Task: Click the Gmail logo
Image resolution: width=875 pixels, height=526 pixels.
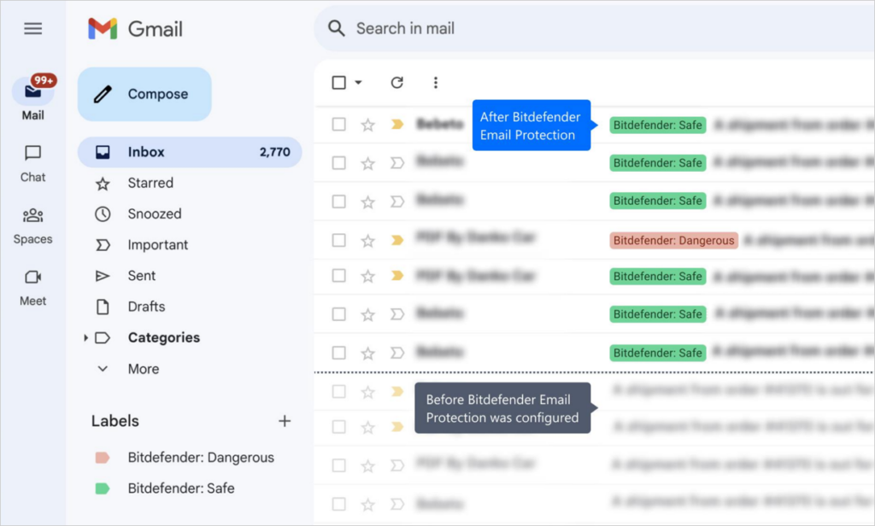Action: point(136,28)
